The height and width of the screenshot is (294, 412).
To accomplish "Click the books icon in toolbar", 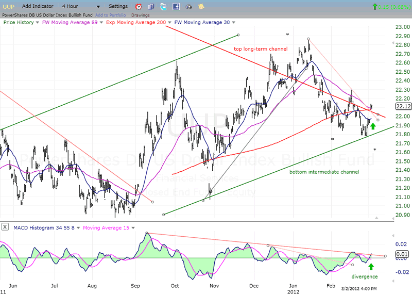I will [151, 7].
